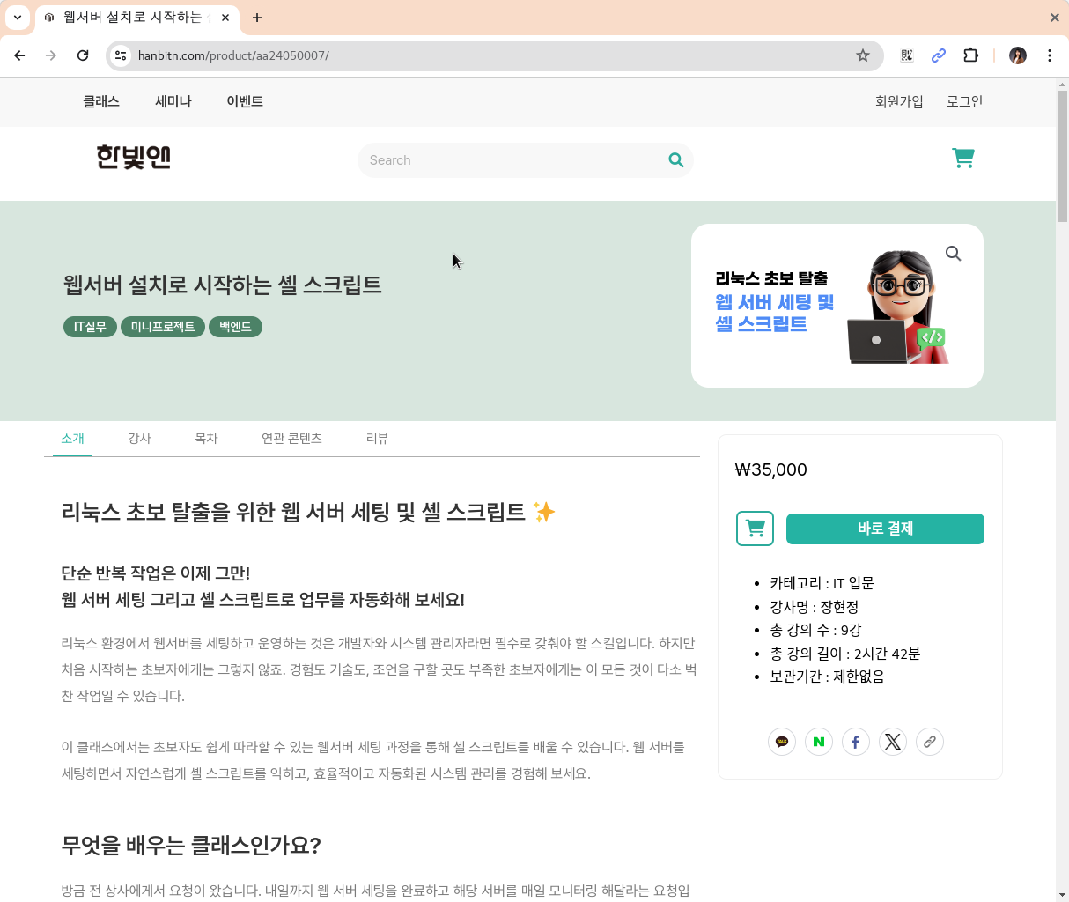Click the ₩35,000 price text
Image resolution: width=1069 pixels, height=902 pixels.
770,469
